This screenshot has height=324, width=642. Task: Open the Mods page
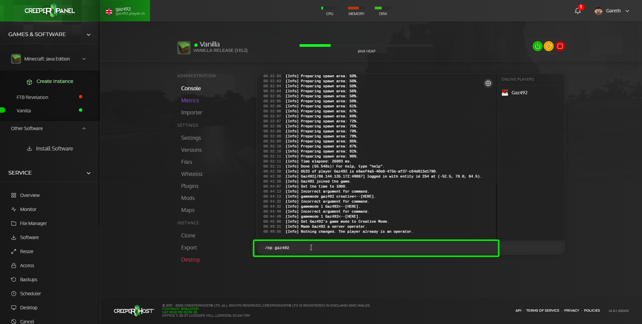click(188, 198)
